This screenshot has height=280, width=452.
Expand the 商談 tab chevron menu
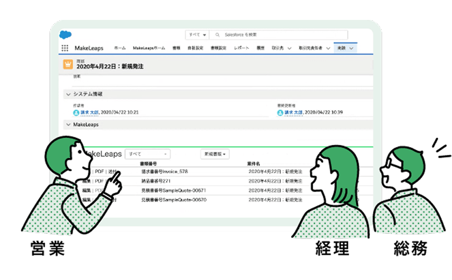click(351, 48)
